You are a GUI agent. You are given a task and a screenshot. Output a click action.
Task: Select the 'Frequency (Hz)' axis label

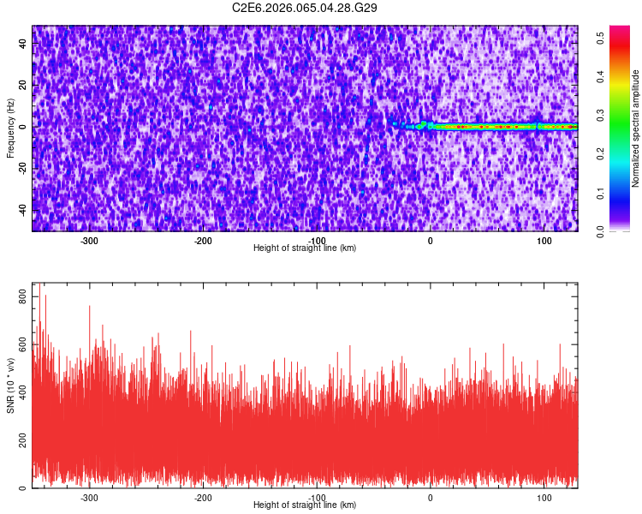click(x=10, y=128)
